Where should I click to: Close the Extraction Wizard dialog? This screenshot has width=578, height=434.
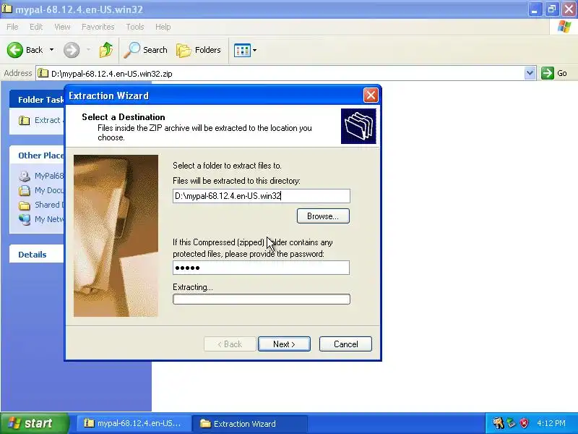(x=371, y=95)
